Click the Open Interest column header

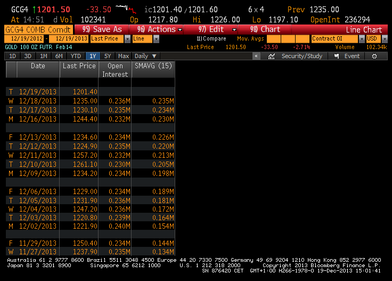pos(115,69)
